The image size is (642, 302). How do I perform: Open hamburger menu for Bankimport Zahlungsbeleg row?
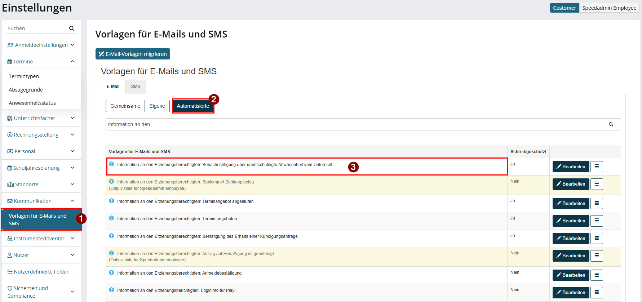pyautogui.click(x=597, y=184)
